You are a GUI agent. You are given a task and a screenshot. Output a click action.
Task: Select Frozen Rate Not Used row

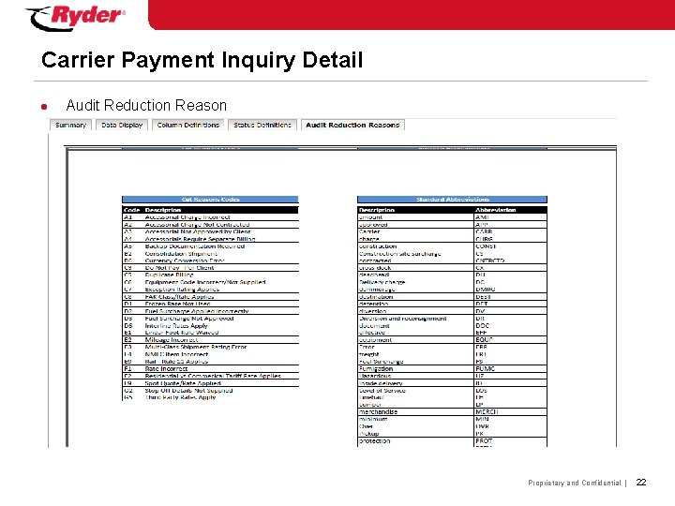210,304
